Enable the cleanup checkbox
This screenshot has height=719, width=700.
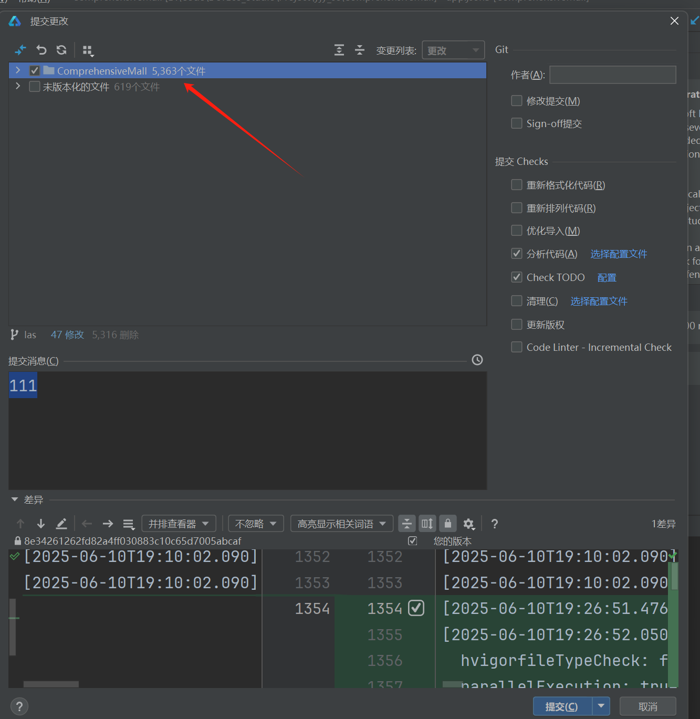517,301
